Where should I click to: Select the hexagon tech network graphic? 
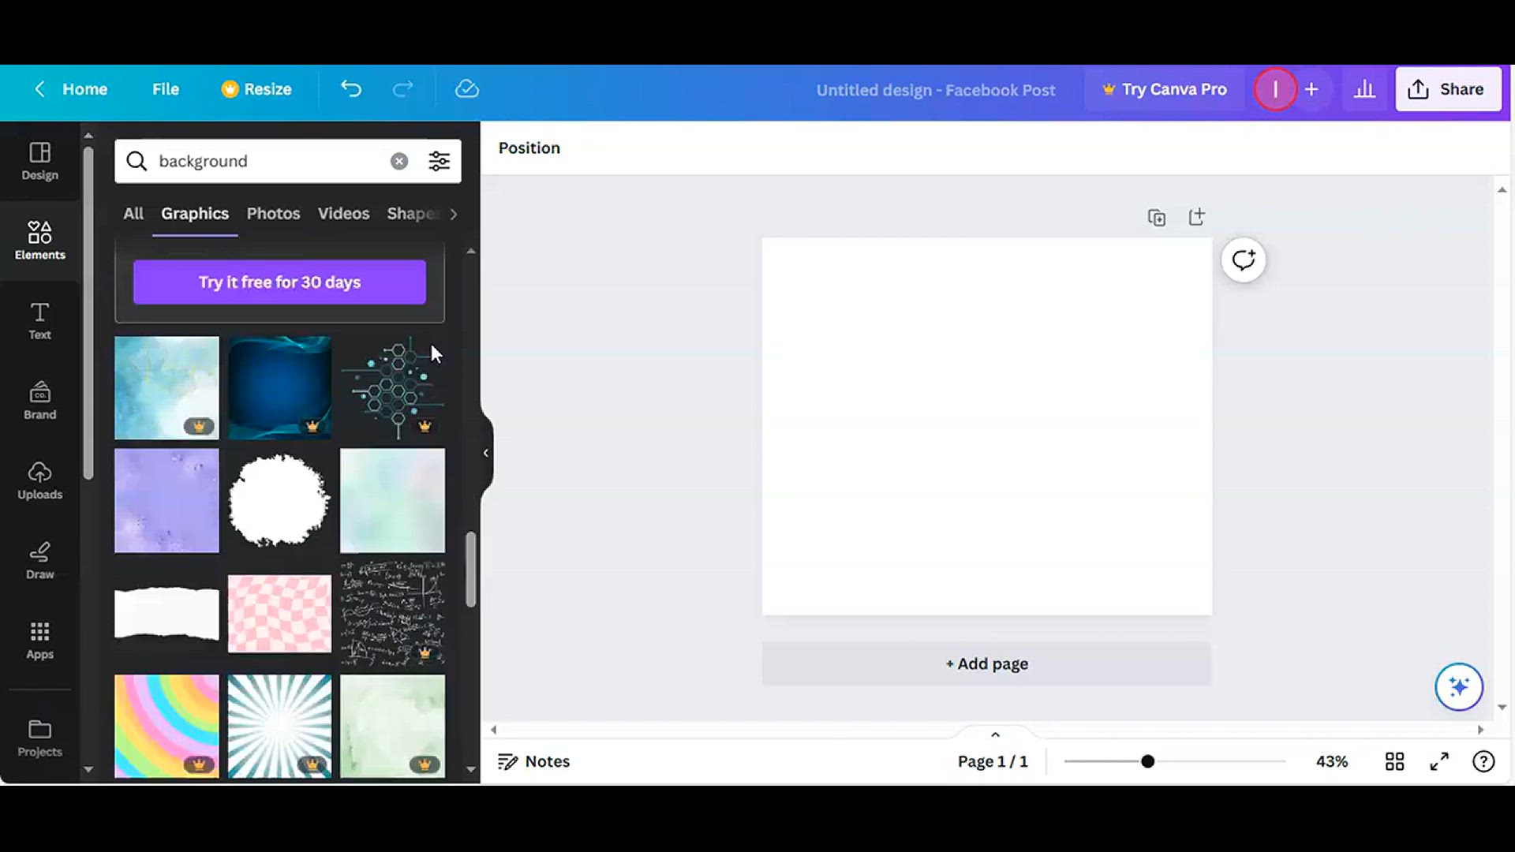392,387
